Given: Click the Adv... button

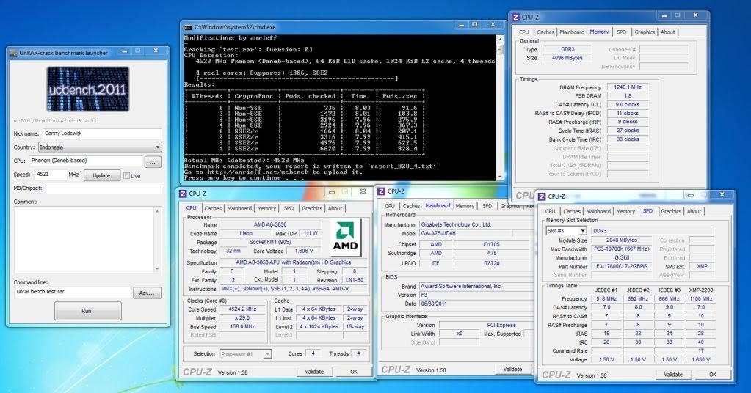Looking at the screenshot, I should point(147,293).
